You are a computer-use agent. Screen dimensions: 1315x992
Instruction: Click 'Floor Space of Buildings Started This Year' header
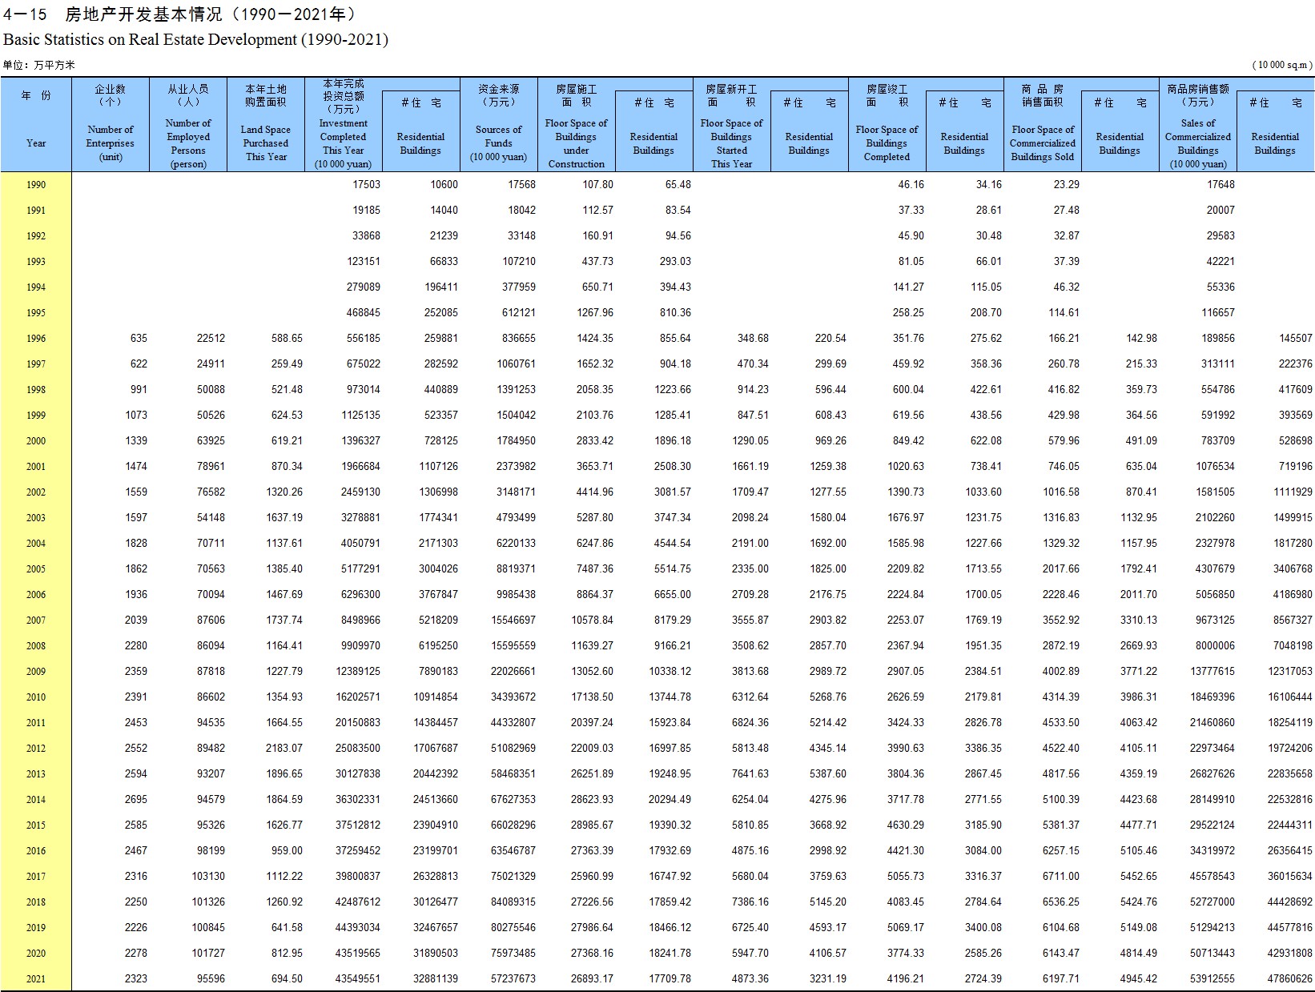732,143
